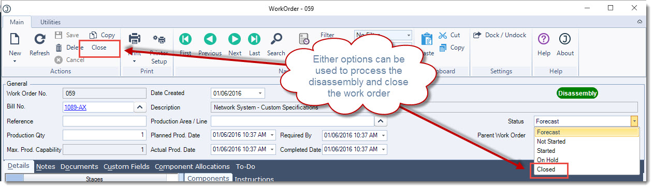Click the Refresh icon
Screen dimensions: 654x189
click(40, 39)
